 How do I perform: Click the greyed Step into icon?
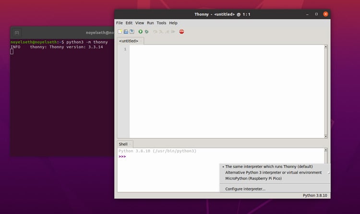coord(161,32)
